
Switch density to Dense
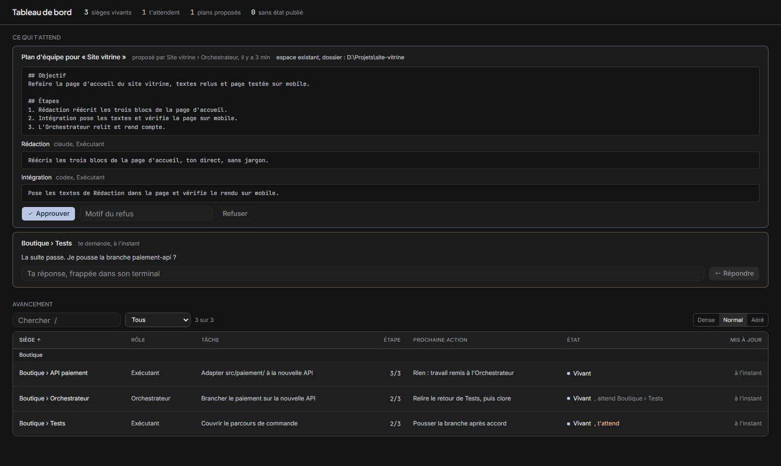[706, 320]
